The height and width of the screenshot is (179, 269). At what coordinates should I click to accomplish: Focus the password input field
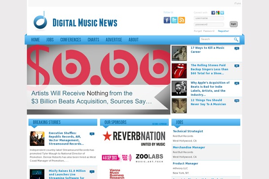tap(209, 25)
